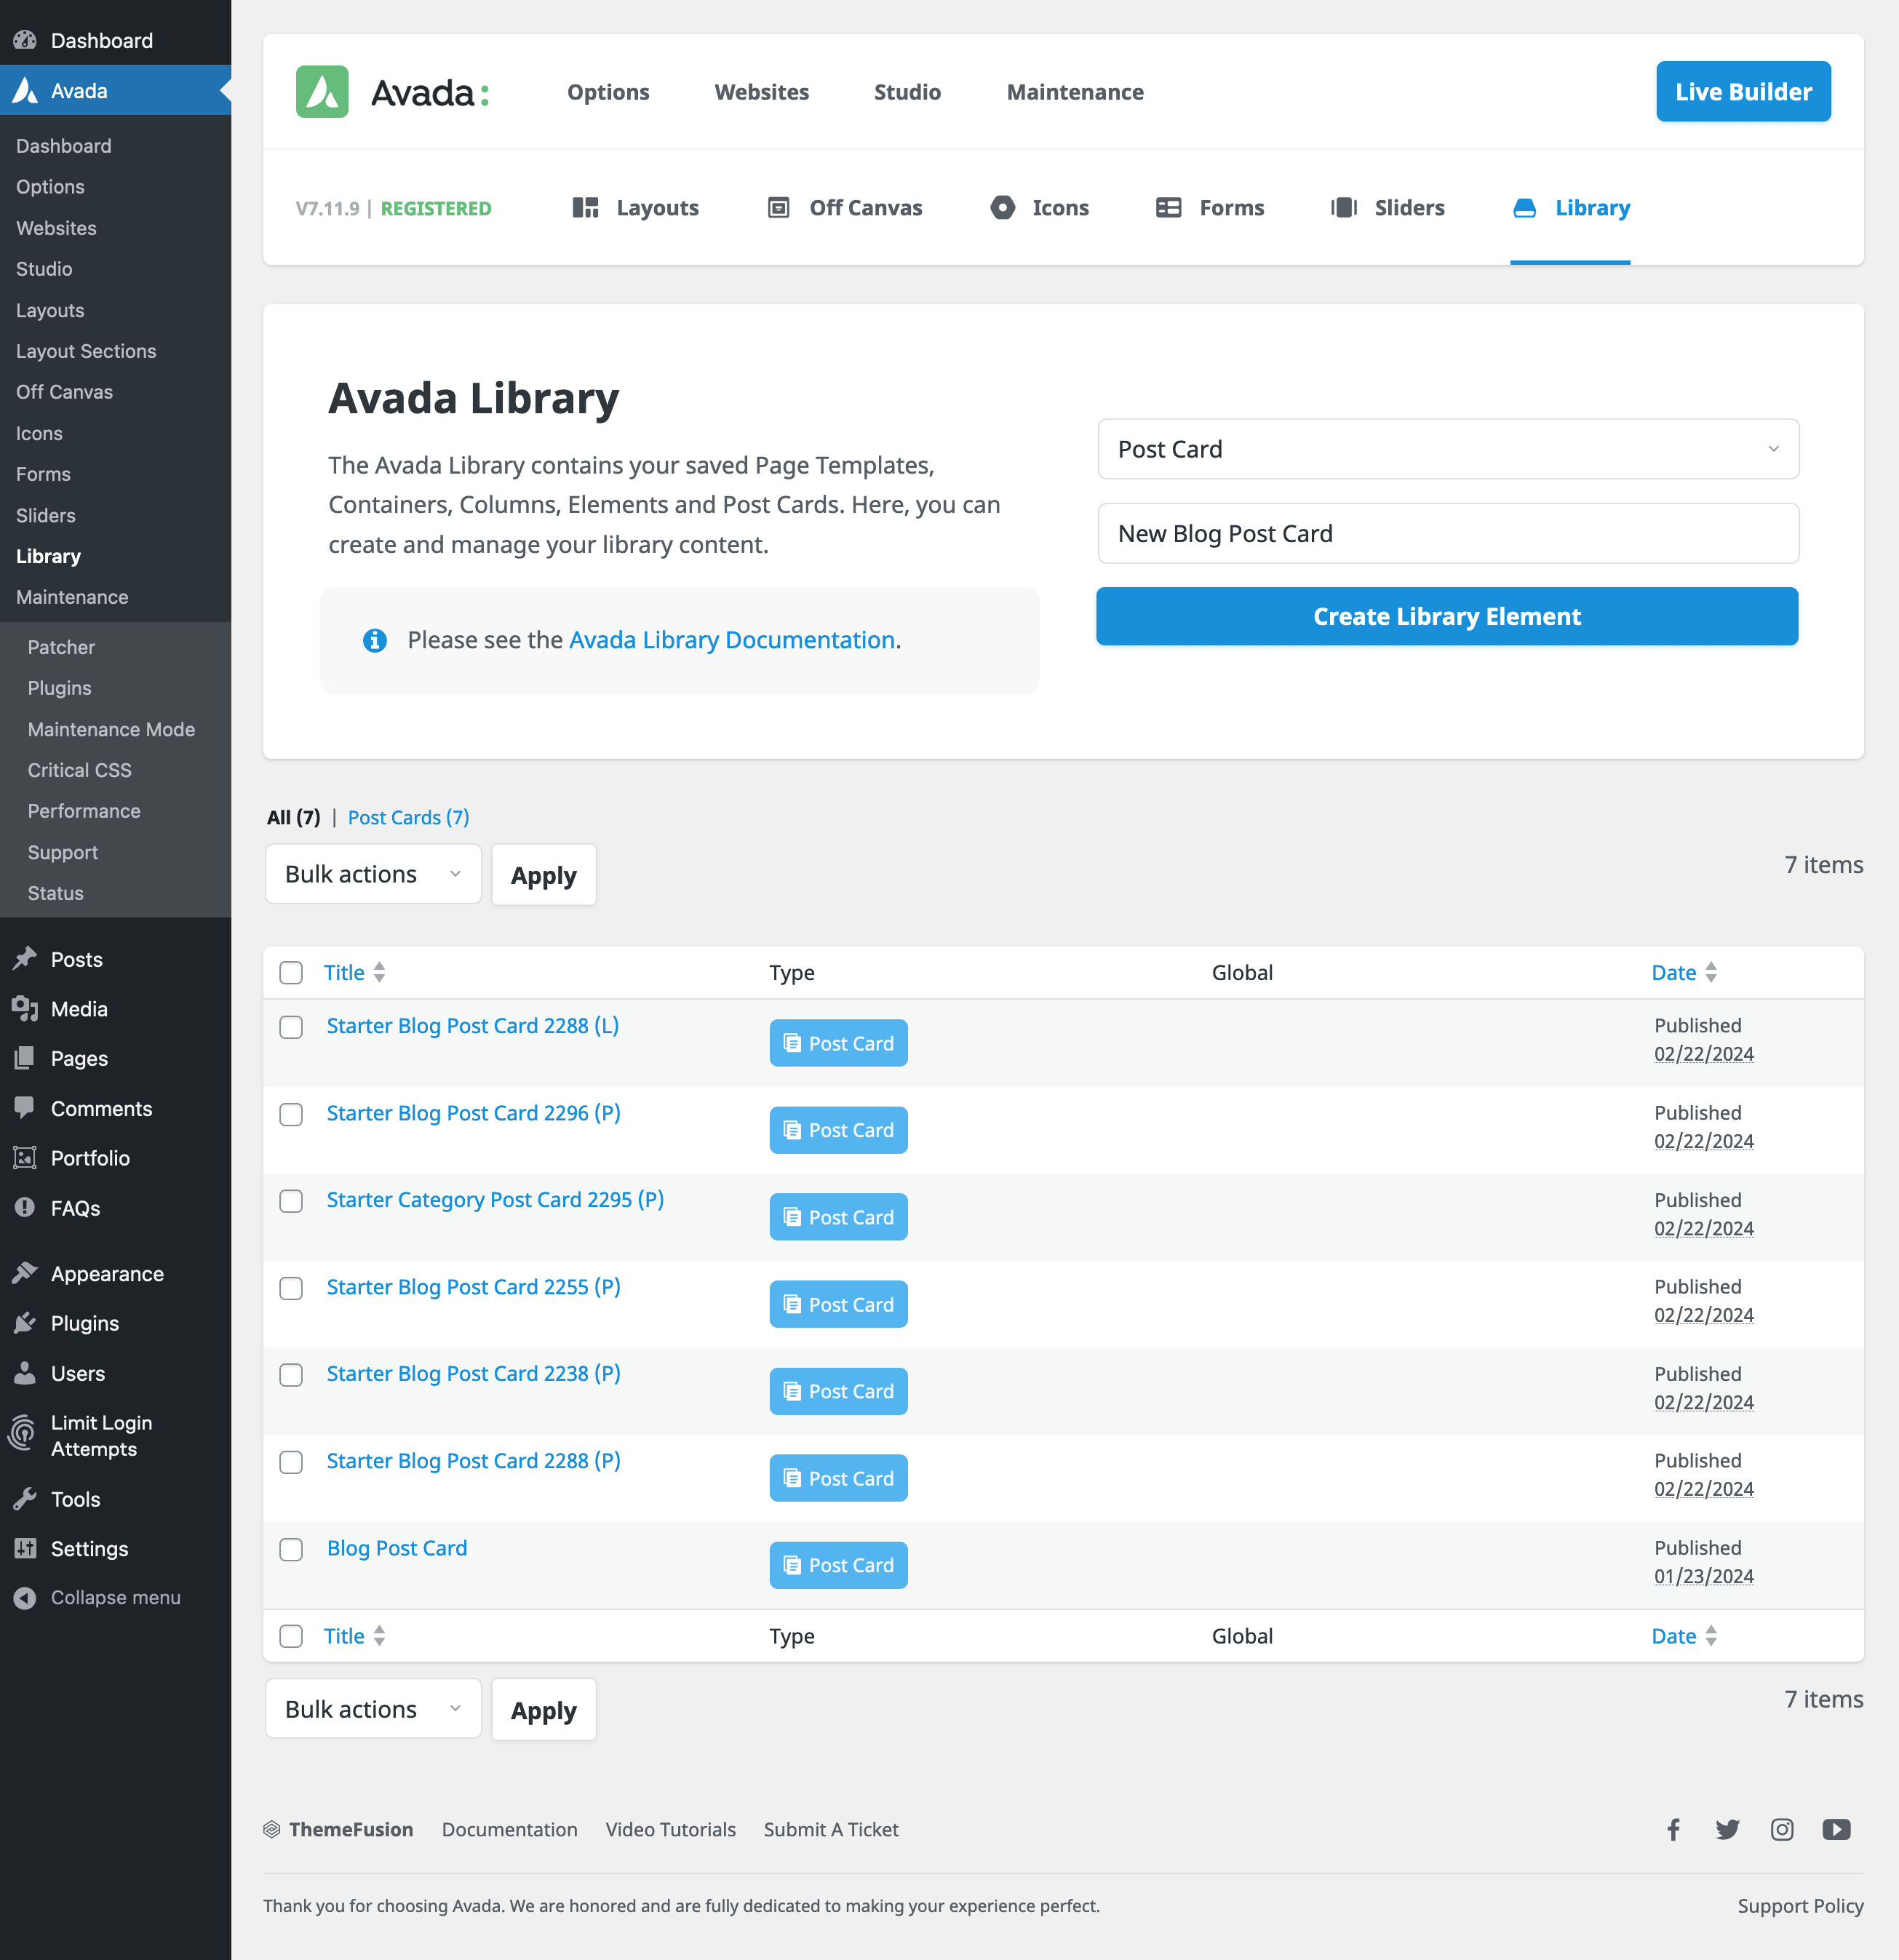Open Maintenance Mode in sidebar submenu
The width and height of the screenshot is (1899, 1960).
(x=111, y=729)
